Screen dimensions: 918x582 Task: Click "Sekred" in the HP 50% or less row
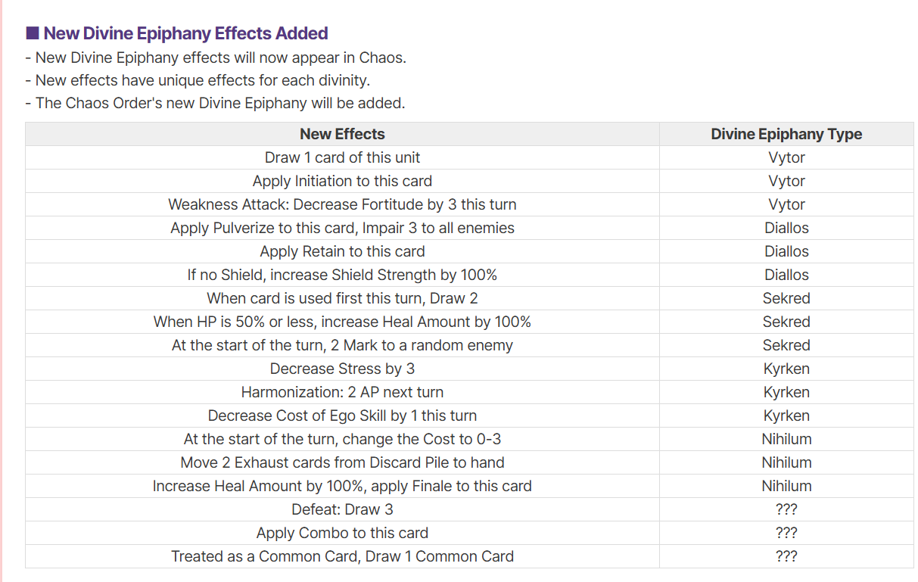click(x=786, y=322)
